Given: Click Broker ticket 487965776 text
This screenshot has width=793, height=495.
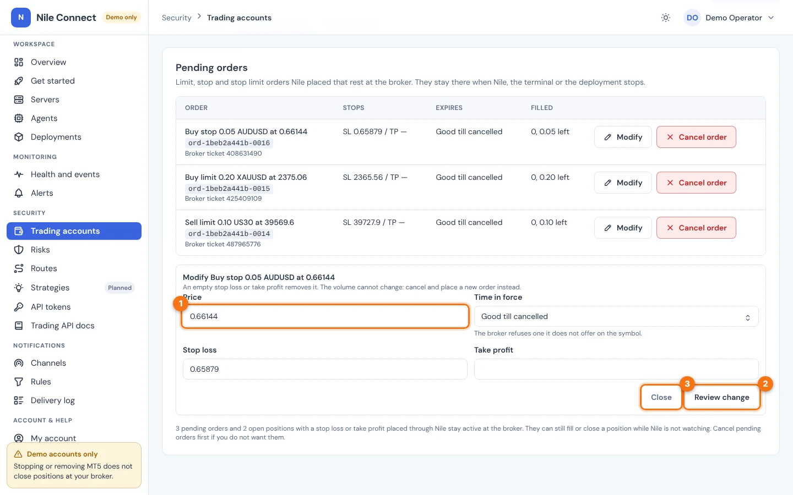Looking at the screenshot, I should click(x=223, y=244).
